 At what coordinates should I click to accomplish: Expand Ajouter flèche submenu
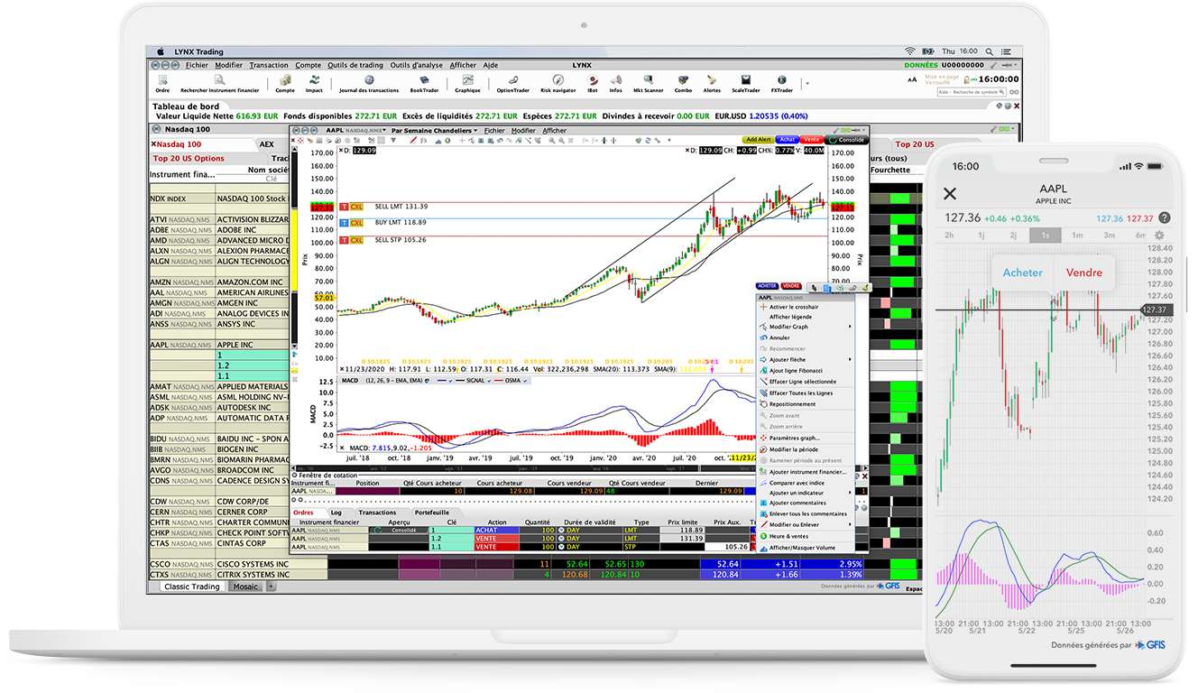tap(807, 359)
